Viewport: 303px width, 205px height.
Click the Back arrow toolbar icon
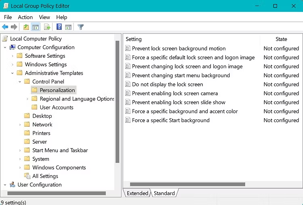tap(5, 27)
